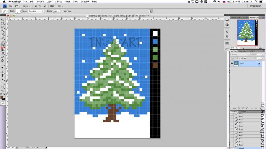Switch to the Masks tab
The width and height of the screenshot is (266, 149).
point(245,17)
